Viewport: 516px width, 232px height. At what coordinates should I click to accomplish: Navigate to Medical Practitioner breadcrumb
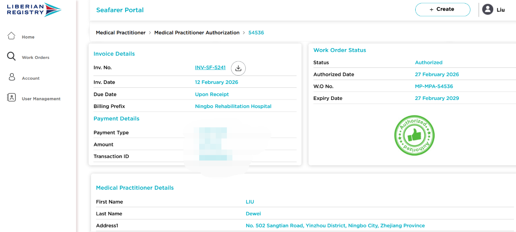point(121,33)
